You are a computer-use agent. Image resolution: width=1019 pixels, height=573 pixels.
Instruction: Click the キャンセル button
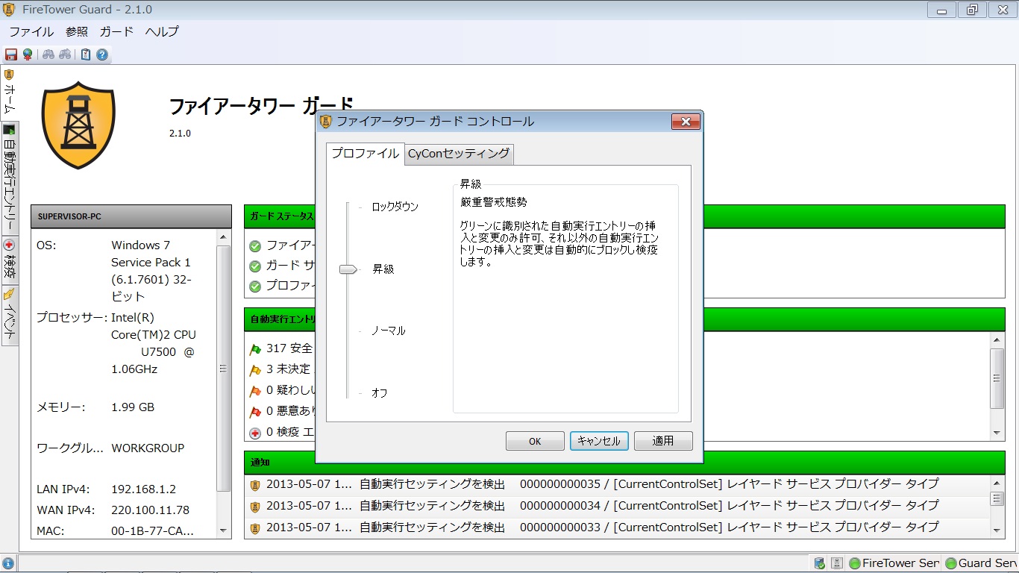coord(599,441)
